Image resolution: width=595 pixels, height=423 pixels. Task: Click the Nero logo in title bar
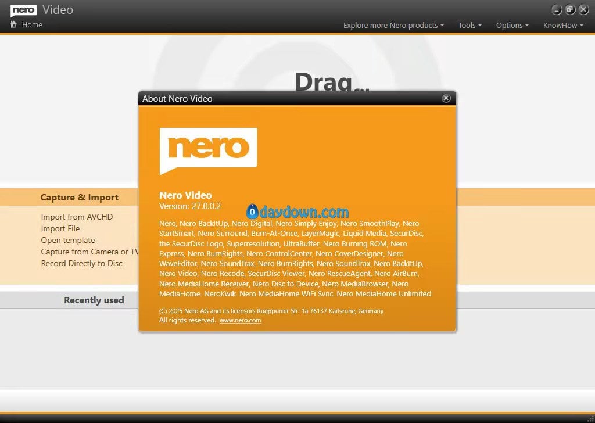point(24,10)
